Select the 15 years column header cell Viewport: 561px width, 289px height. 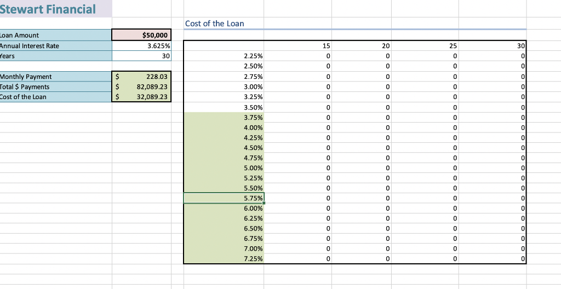[x=297, y=46]
